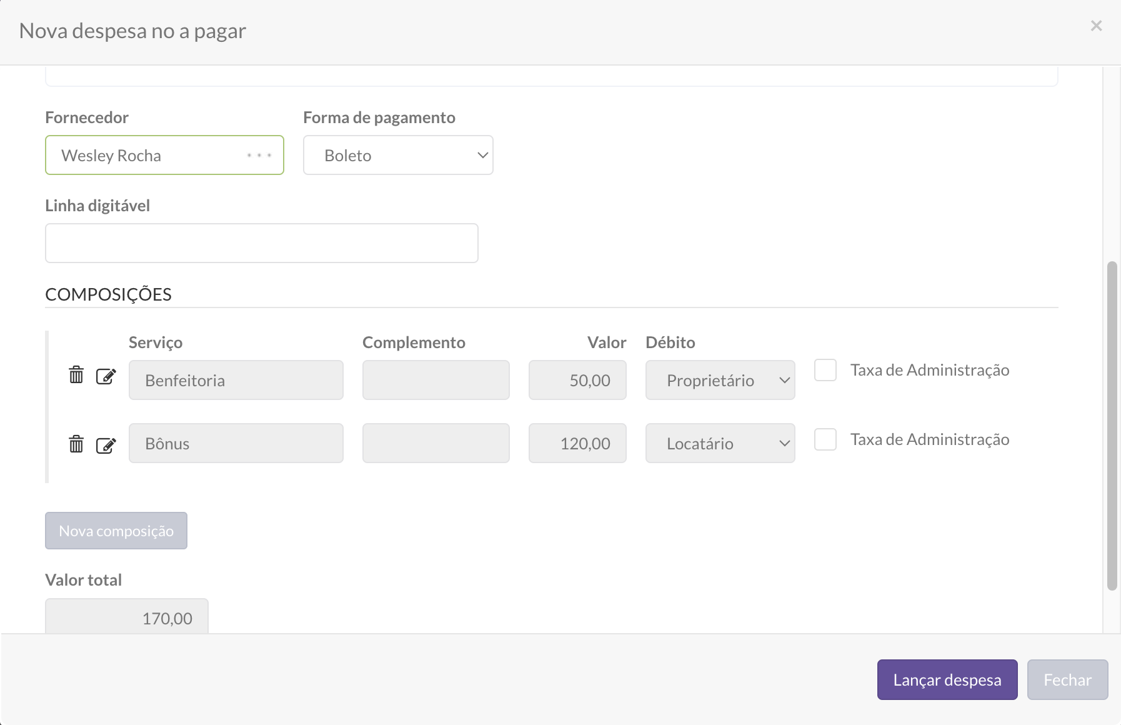Click the Fechar button

pos(1067,679)
